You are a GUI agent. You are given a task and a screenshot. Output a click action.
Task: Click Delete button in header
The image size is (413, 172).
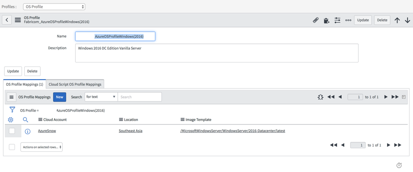tap(382, 20)
